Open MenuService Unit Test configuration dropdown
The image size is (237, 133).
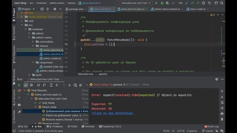(x=134, y=3)
